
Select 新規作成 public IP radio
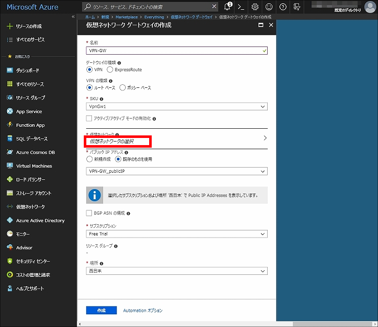click(x=89, y=159)
